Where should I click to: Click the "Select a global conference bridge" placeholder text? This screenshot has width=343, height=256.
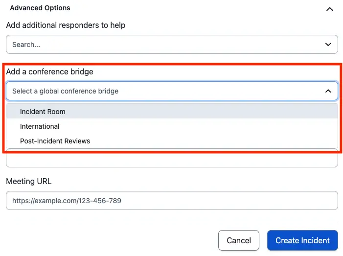pos(65,91)
